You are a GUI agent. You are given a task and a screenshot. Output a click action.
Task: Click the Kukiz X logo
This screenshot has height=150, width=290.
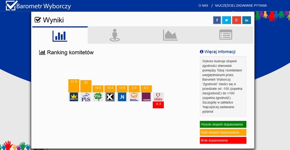(110, 97)
